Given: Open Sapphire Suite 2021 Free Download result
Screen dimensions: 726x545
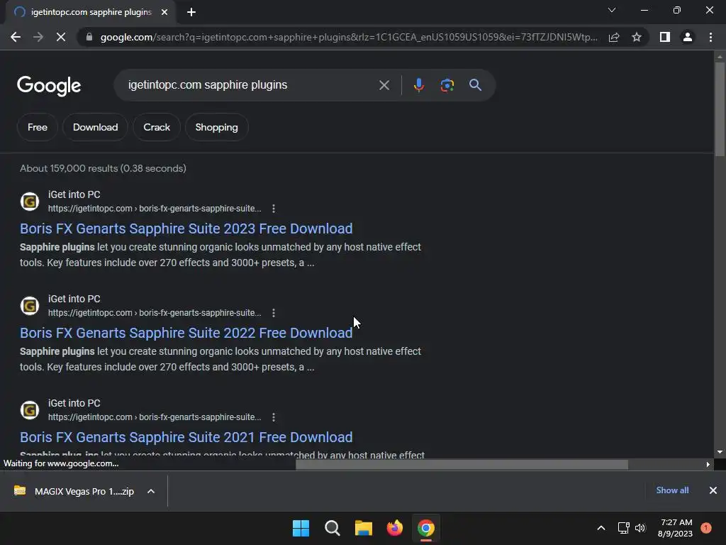Looking at the screenshot, I should (x=186, y=437).
